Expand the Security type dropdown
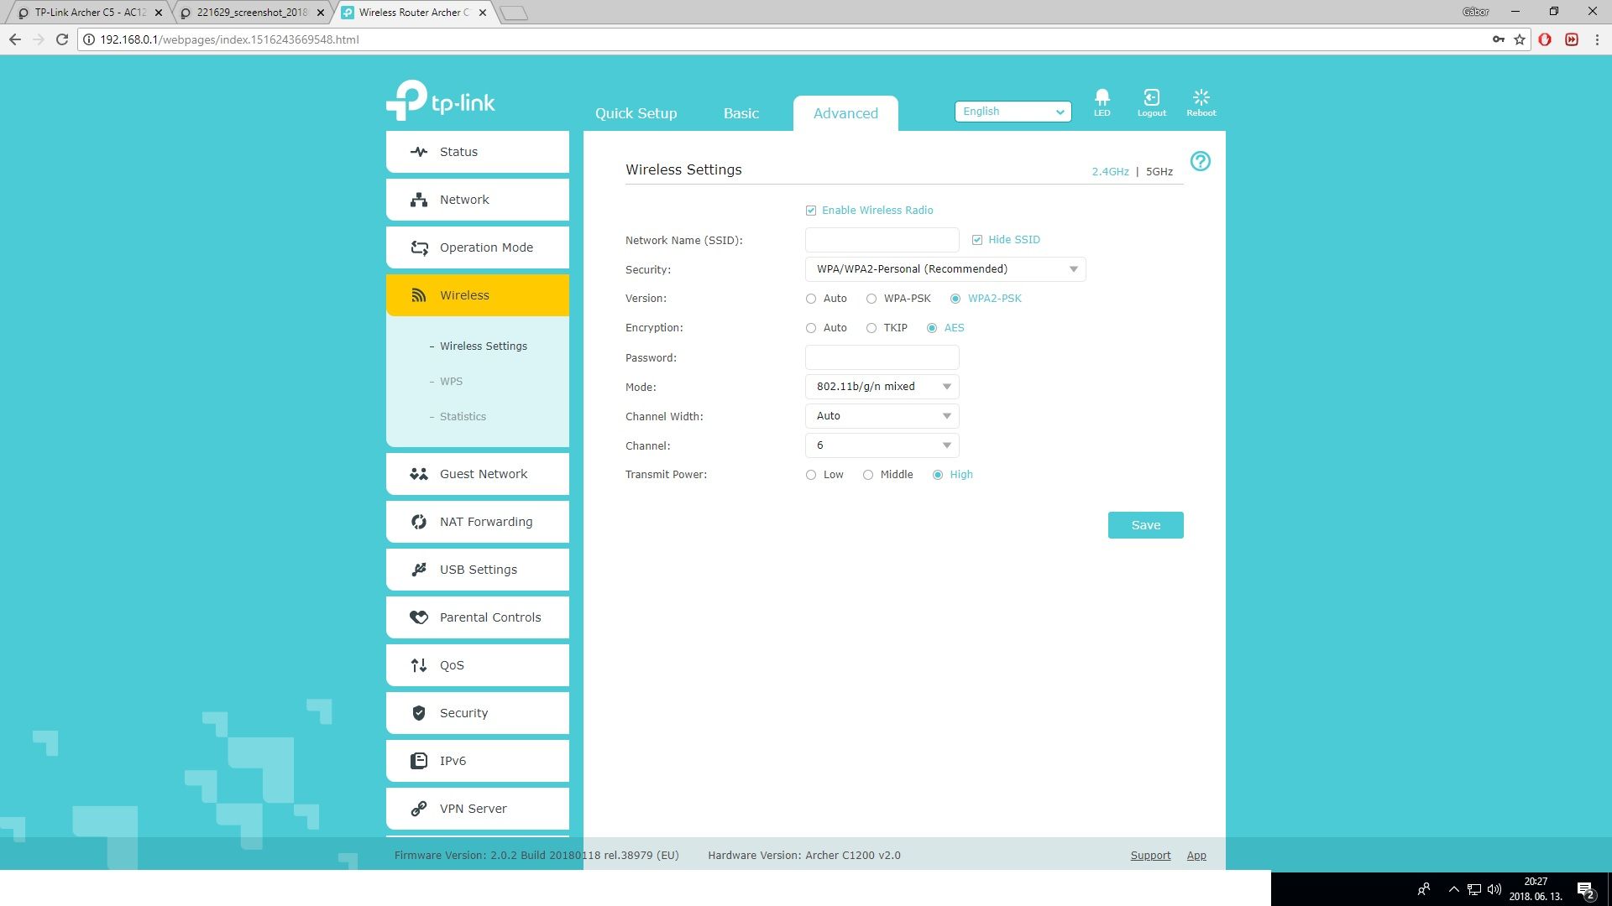This screenshot has width=1612, height=906. [x=945, y=269]
